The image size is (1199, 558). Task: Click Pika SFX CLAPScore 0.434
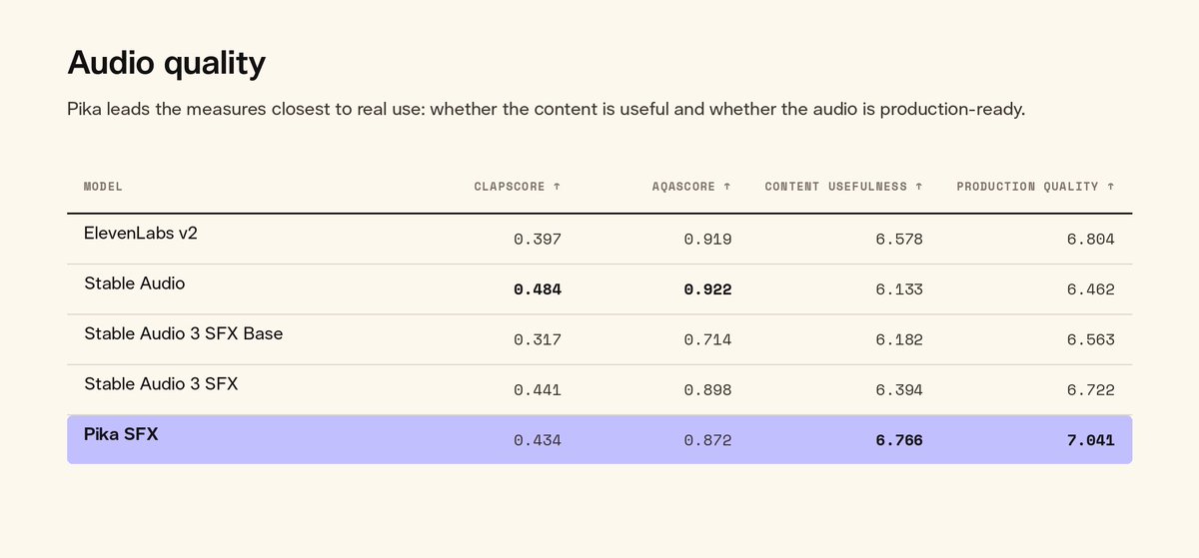point(538,440)
